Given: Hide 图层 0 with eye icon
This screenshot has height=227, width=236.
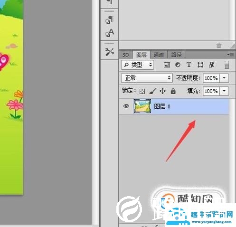Looking at the screenshot, I should (x=126, y=106).
